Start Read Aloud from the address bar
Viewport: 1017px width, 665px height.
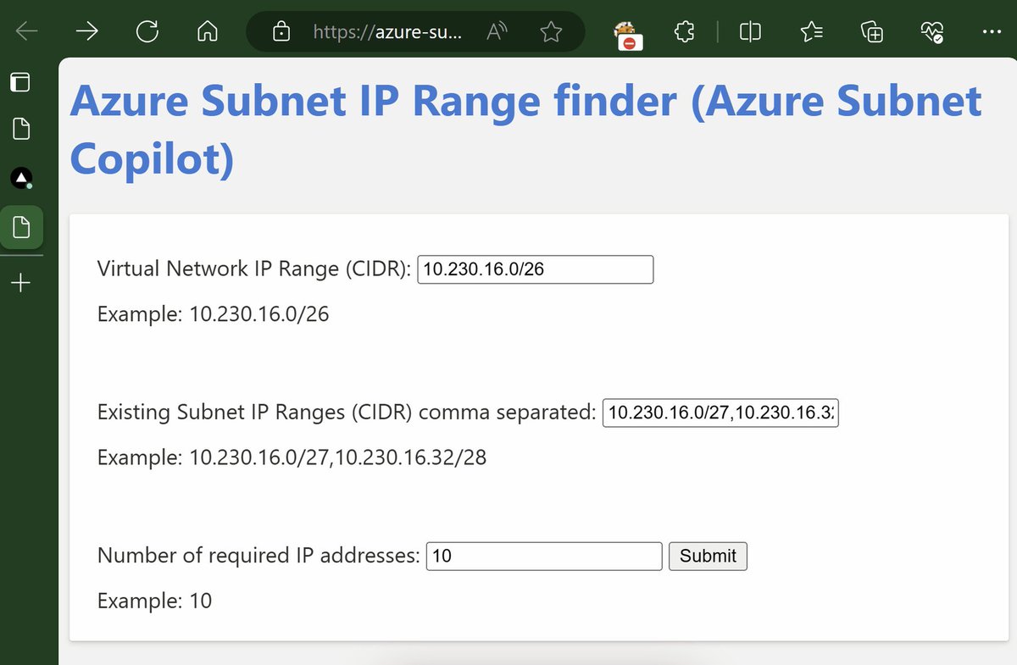(x=497, y=32)
